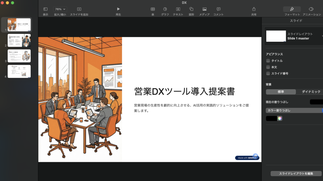The width and height of the screenshot is (323, 181).
Task: Switch to the アニメーション tab
Action: click(312, 9)
